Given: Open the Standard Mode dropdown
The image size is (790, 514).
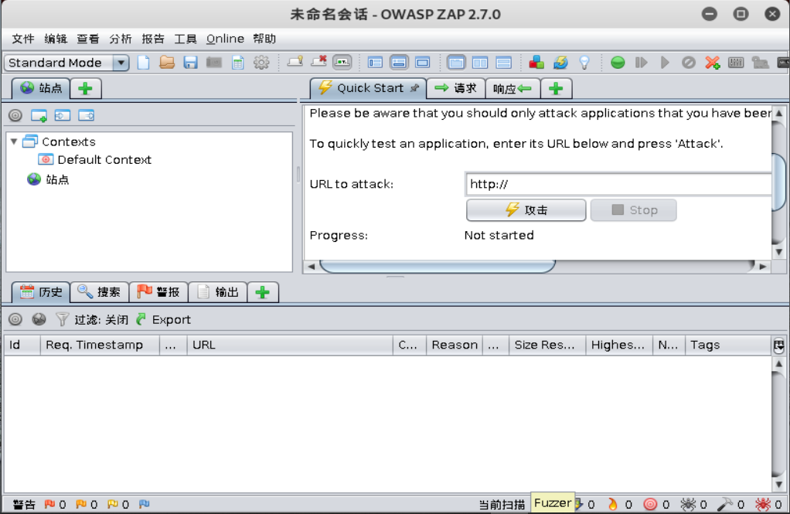Looking at the screenshot, I should 121,63.
